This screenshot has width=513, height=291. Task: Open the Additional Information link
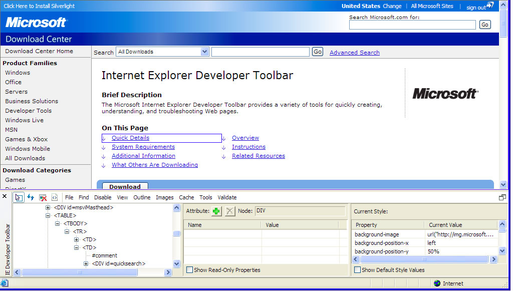pyautogui.click(x=144, y=156)
